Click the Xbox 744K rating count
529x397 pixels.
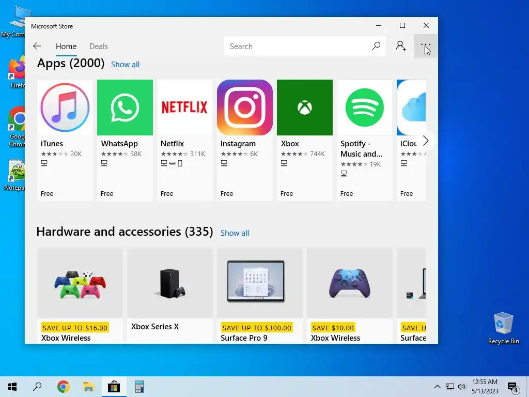pos(318,154)
